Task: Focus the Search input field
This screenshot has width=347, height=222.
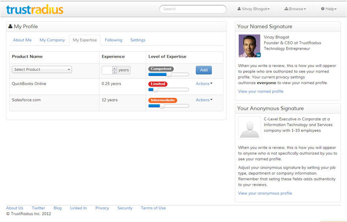Action: pos(193,9)
